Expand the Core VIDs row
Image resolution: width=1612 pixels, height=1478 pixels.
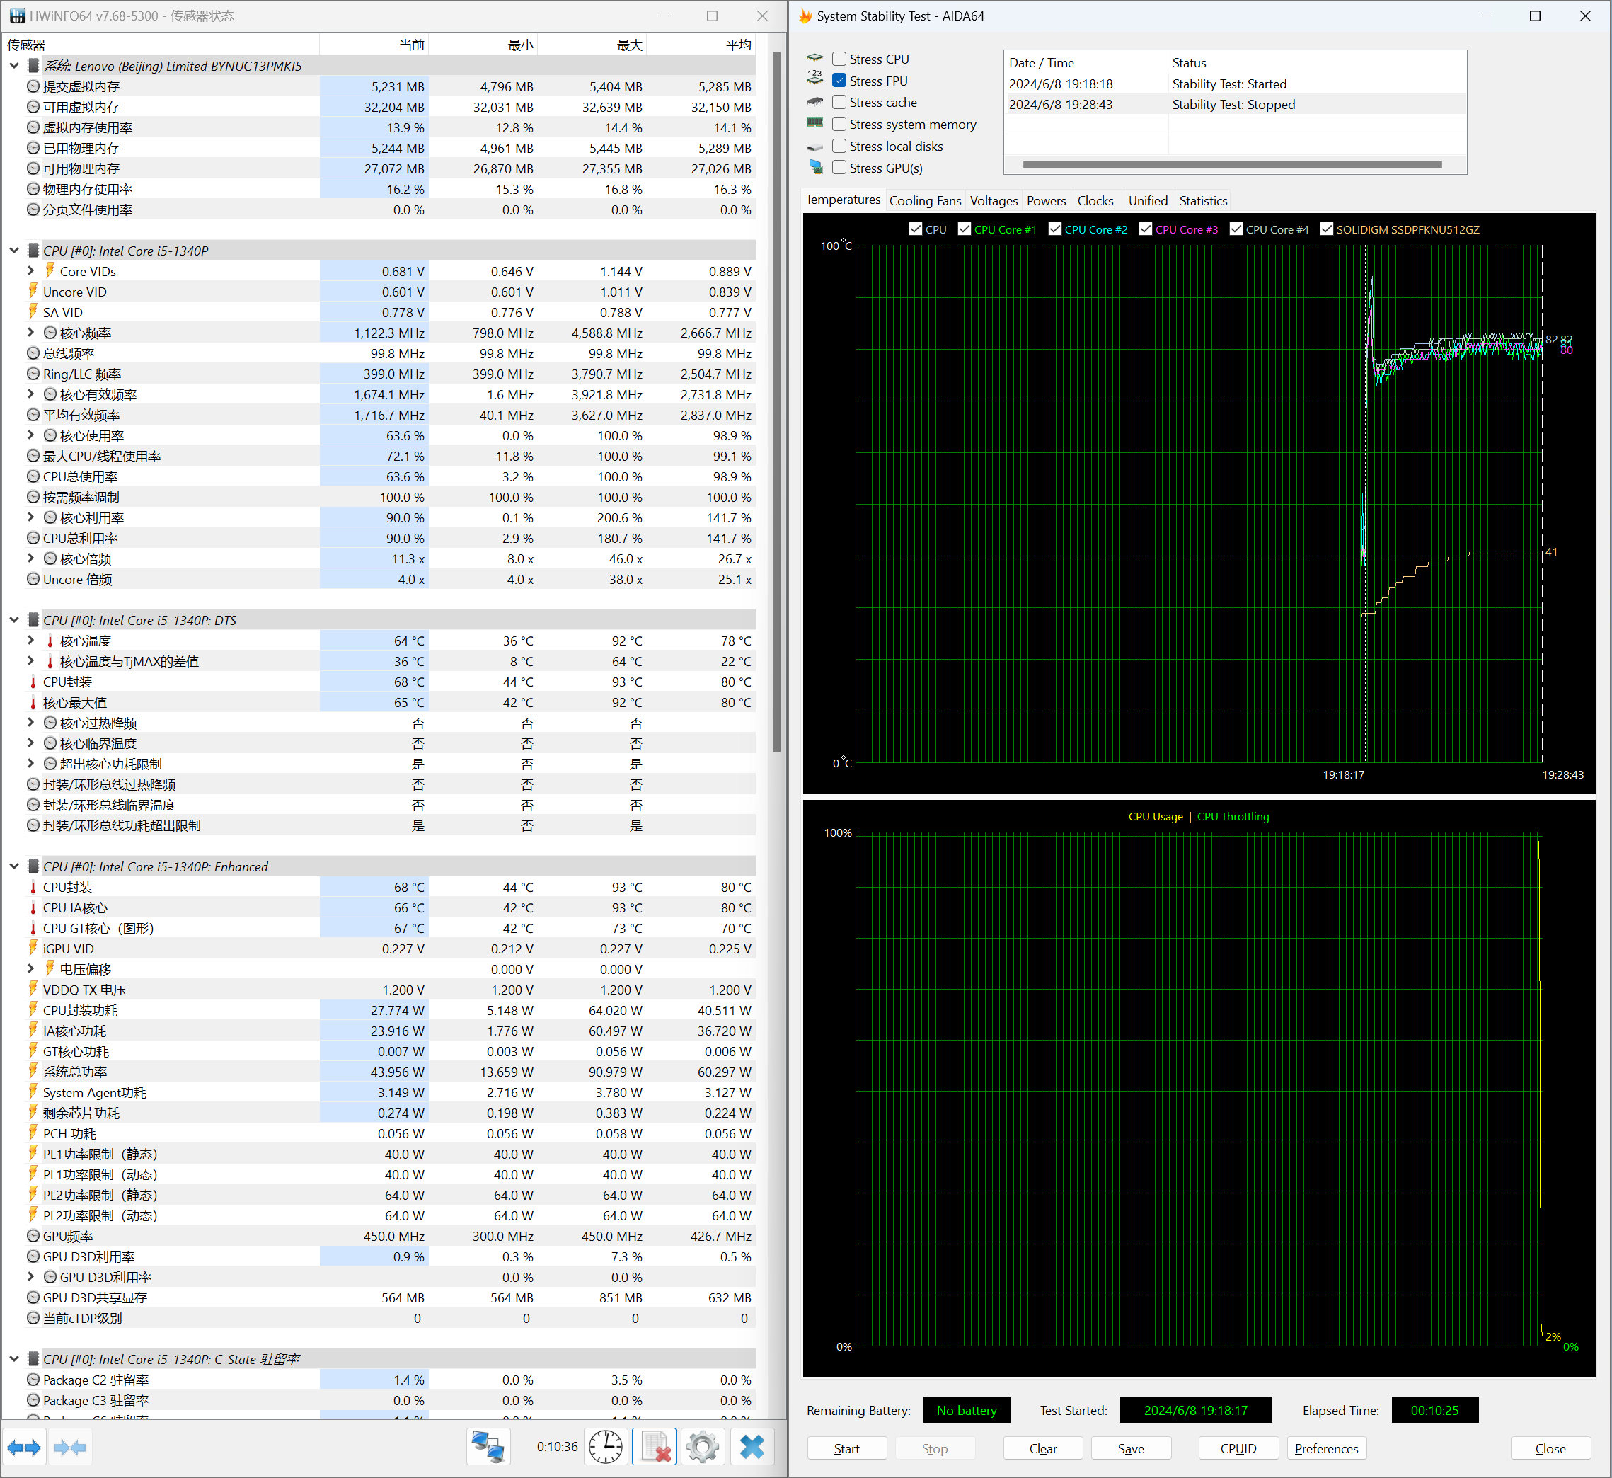click(30, 271)
